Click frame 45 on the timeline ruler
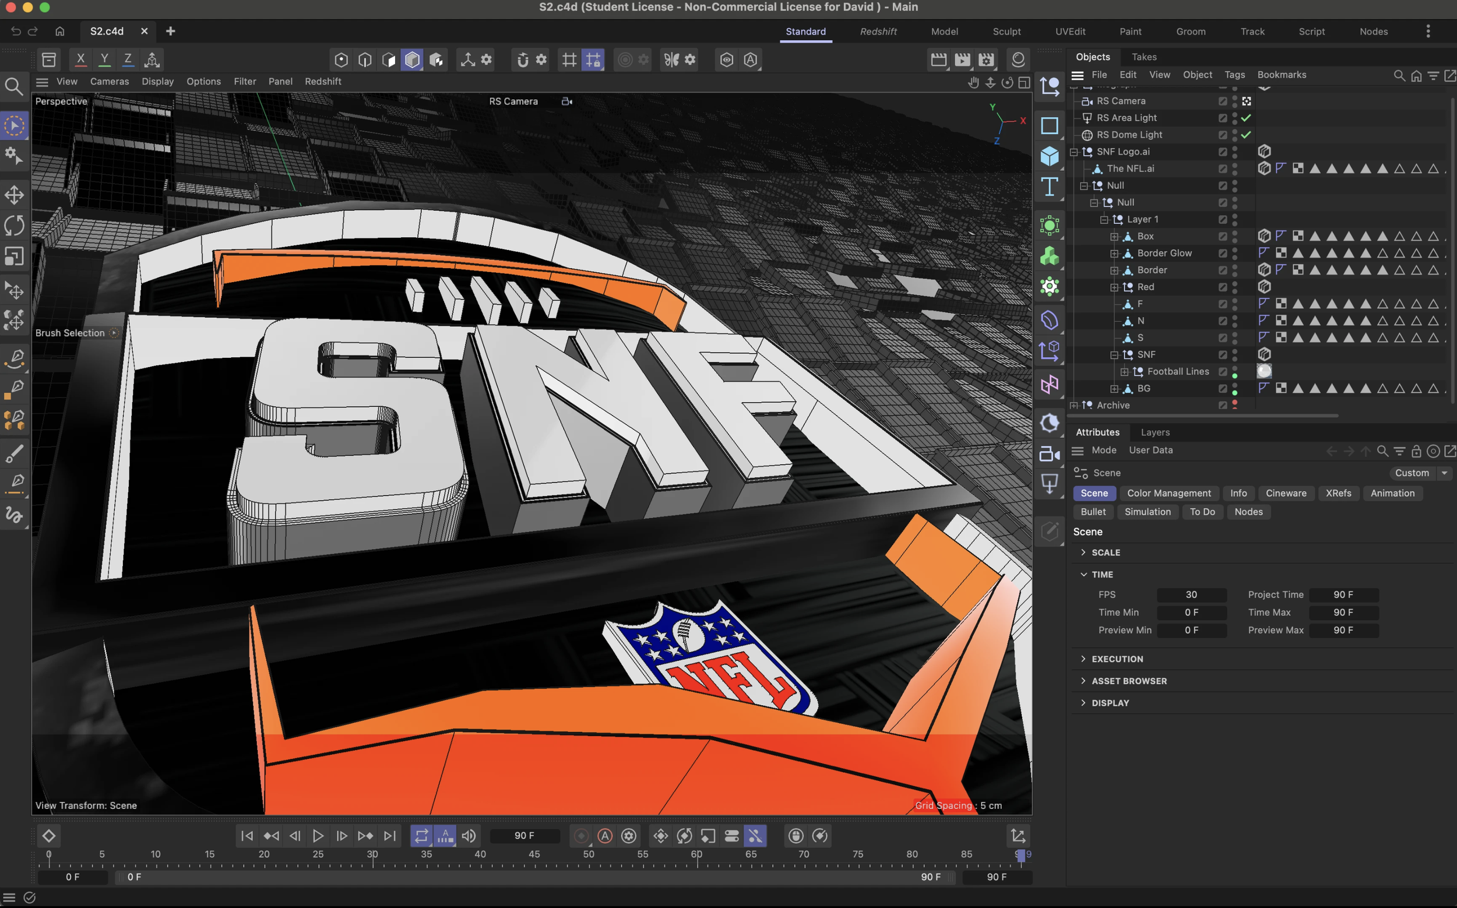 click(x=534, y=854)
